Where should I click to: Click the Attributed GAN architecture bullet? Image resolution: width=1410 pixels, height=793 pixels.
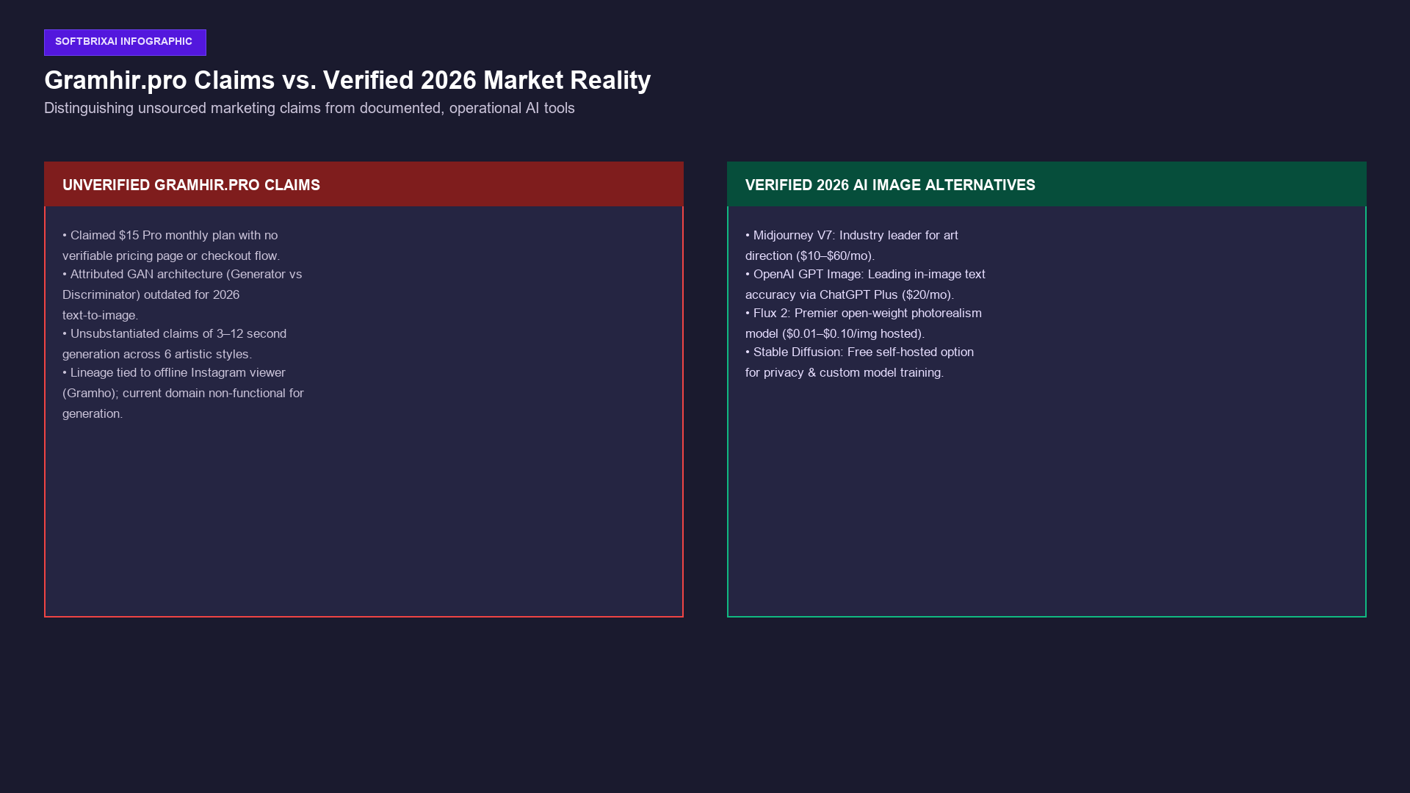click(182, 294)
